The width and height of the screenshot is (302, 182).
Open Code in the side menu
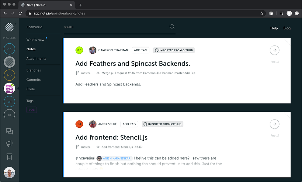[31, 89]
